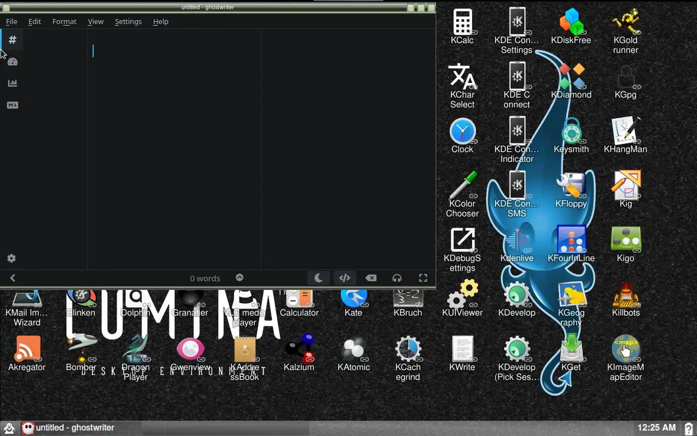Open KUIViewer desktop icon
This screenshot has height=436, width=697.
462,299
